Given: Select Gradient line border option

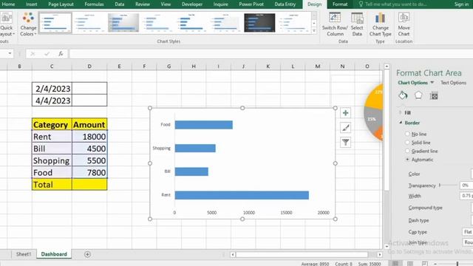Looking at the screenshot, I should pos(407,151).
